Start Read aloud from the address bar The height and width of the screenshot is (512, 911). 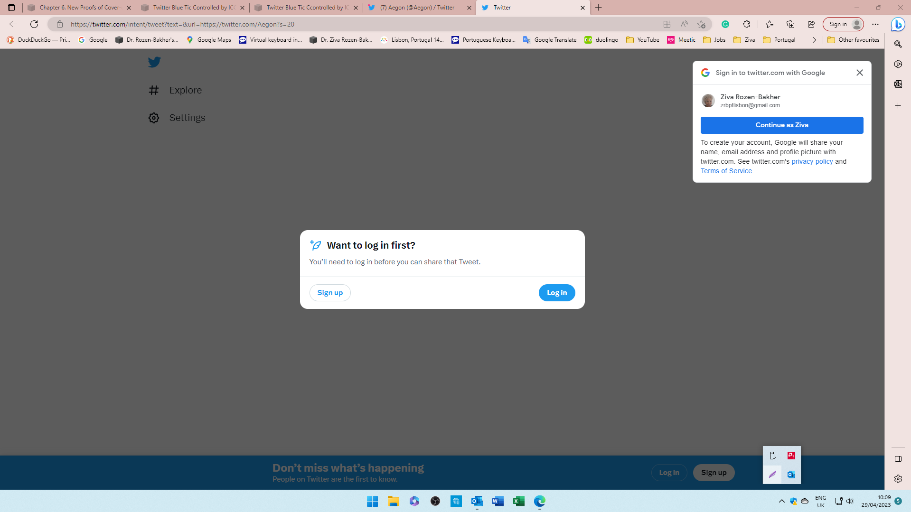tap(684, 24)
